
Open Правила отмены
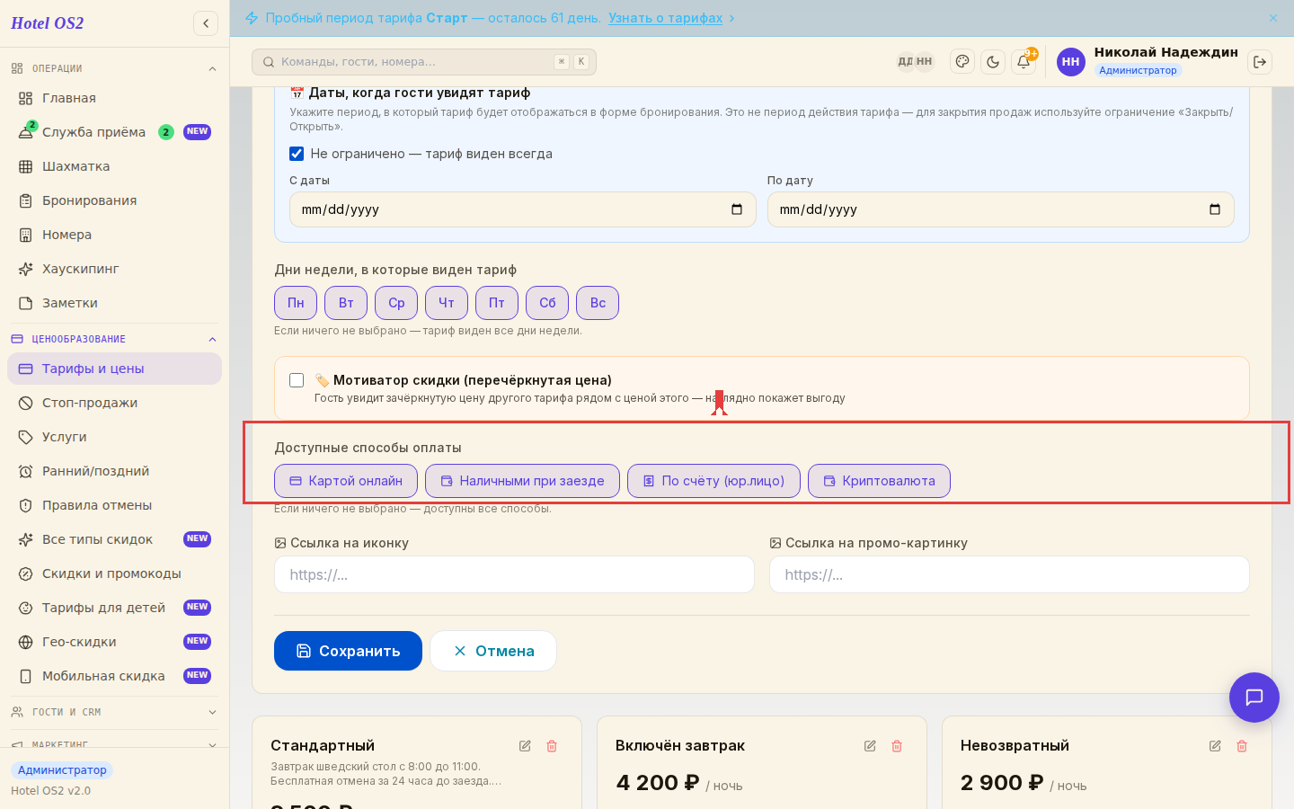114,505
